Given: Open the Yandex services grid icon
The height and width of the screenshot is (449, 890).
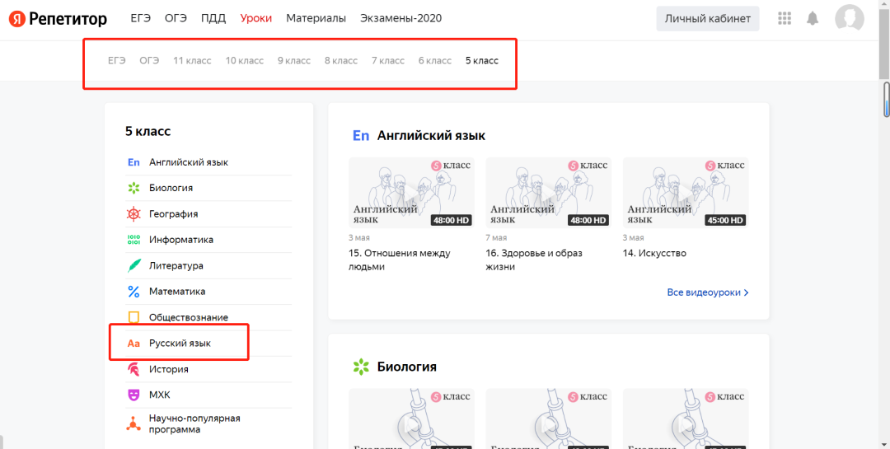Looking at the screenshot, I should point(785,19).
